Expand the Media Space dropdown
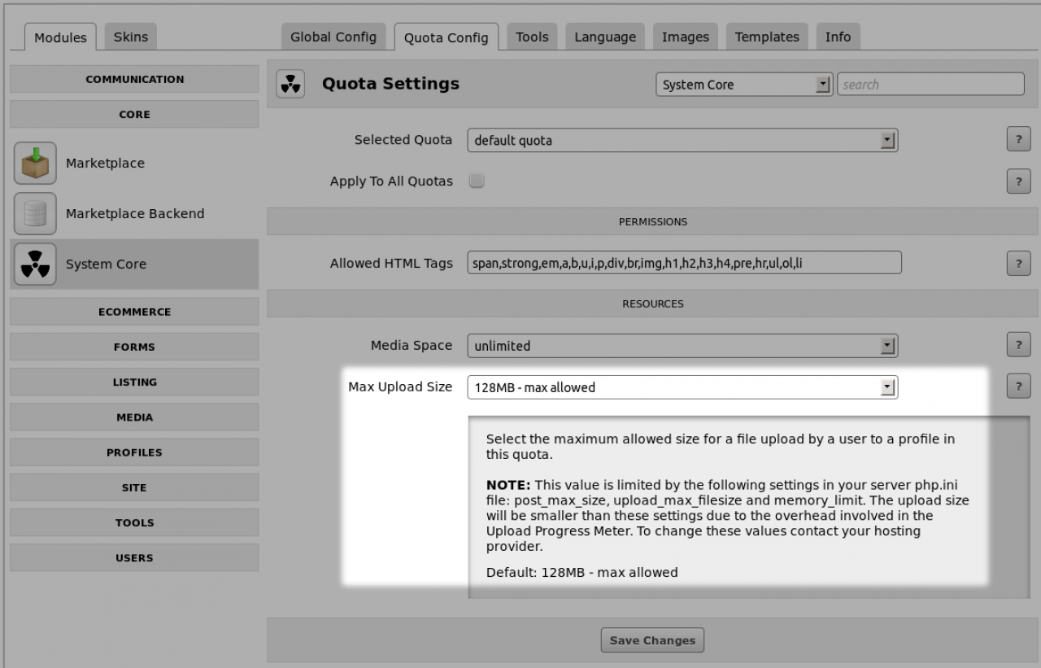 (682, 346)
